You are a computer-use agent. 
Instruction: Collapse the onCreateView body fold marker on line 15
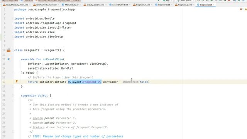point(14,73)
